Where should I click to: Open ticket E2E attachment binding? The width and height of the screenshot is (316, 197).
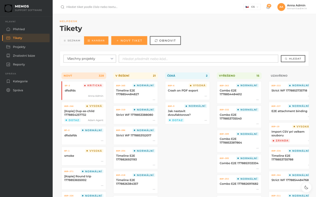pos(289,111)
